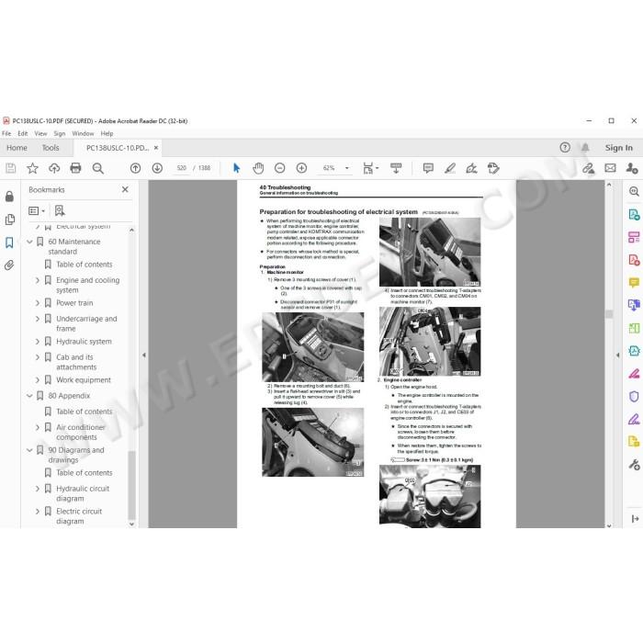The width and height of the screenshot is (643, 643).
Task: Open security lock panel in sidebar
Action: (x=9, y=197)
